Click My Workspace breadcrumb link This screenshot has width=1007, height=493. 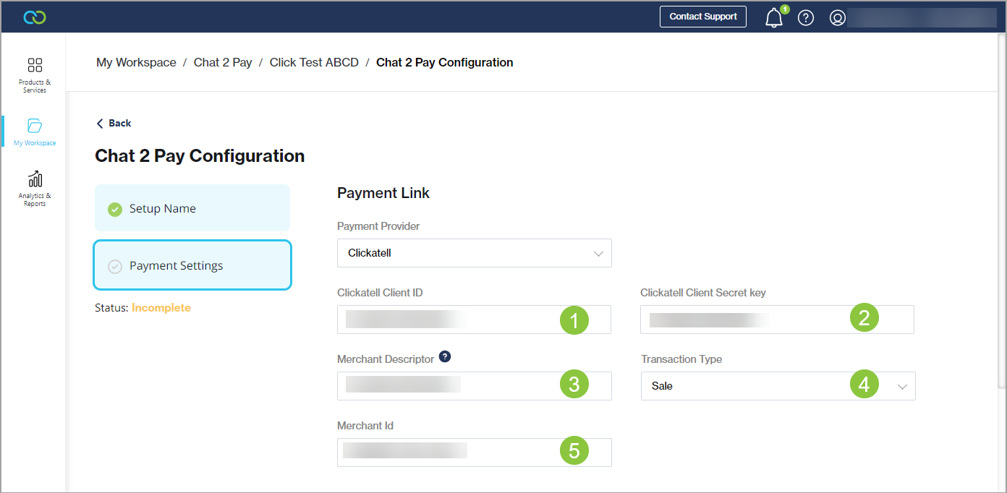coord(136,63)
